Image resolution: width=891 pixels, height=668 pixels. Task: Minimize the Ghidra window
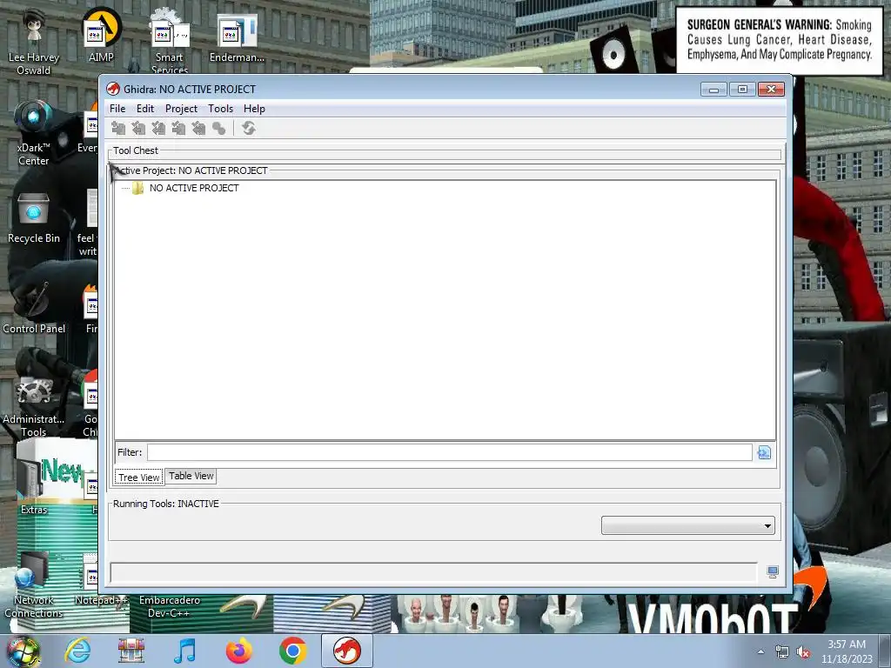713,90
